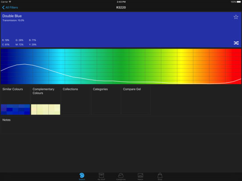Tap the Wi-Fi icon in status bar

click(10, 2)
